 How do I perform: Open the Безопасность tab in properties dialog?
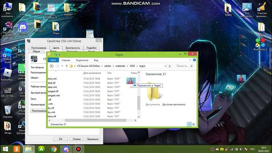[x=73, y=48]
